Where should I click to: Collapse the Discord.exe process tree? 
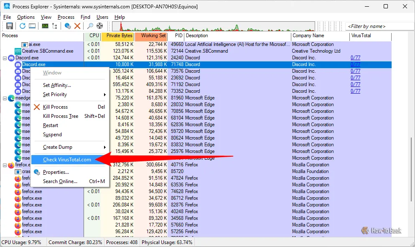pos(5,58)
